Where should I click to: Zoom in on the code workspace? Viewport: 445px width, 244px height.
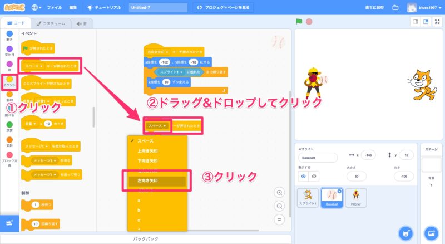(279, 192)
